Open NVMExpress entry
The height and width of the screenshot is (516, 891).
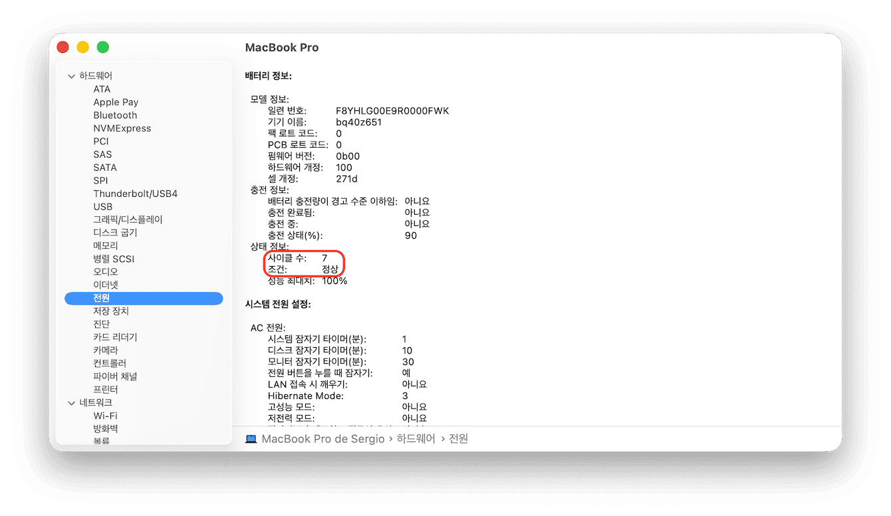[122, 128]
